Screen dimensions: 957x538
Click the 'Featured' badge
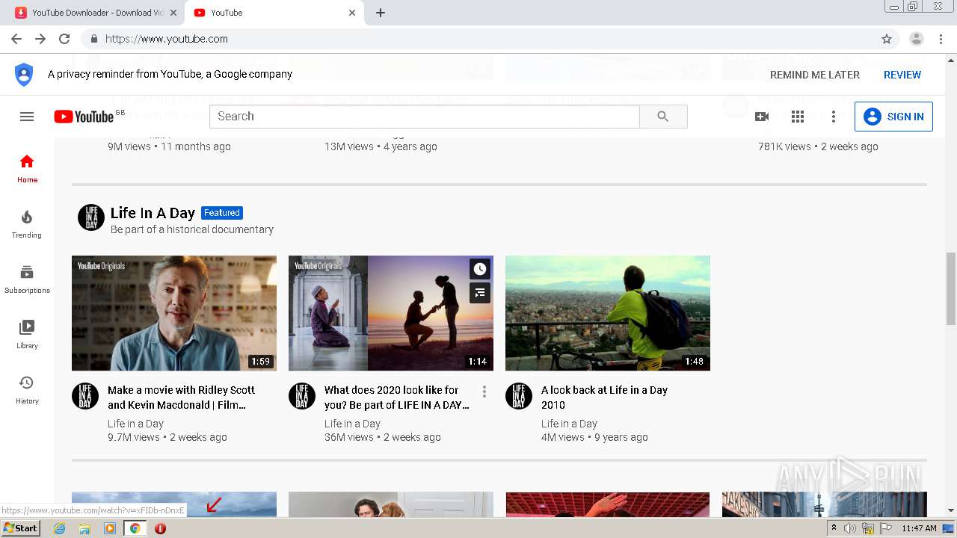point(222,213)
